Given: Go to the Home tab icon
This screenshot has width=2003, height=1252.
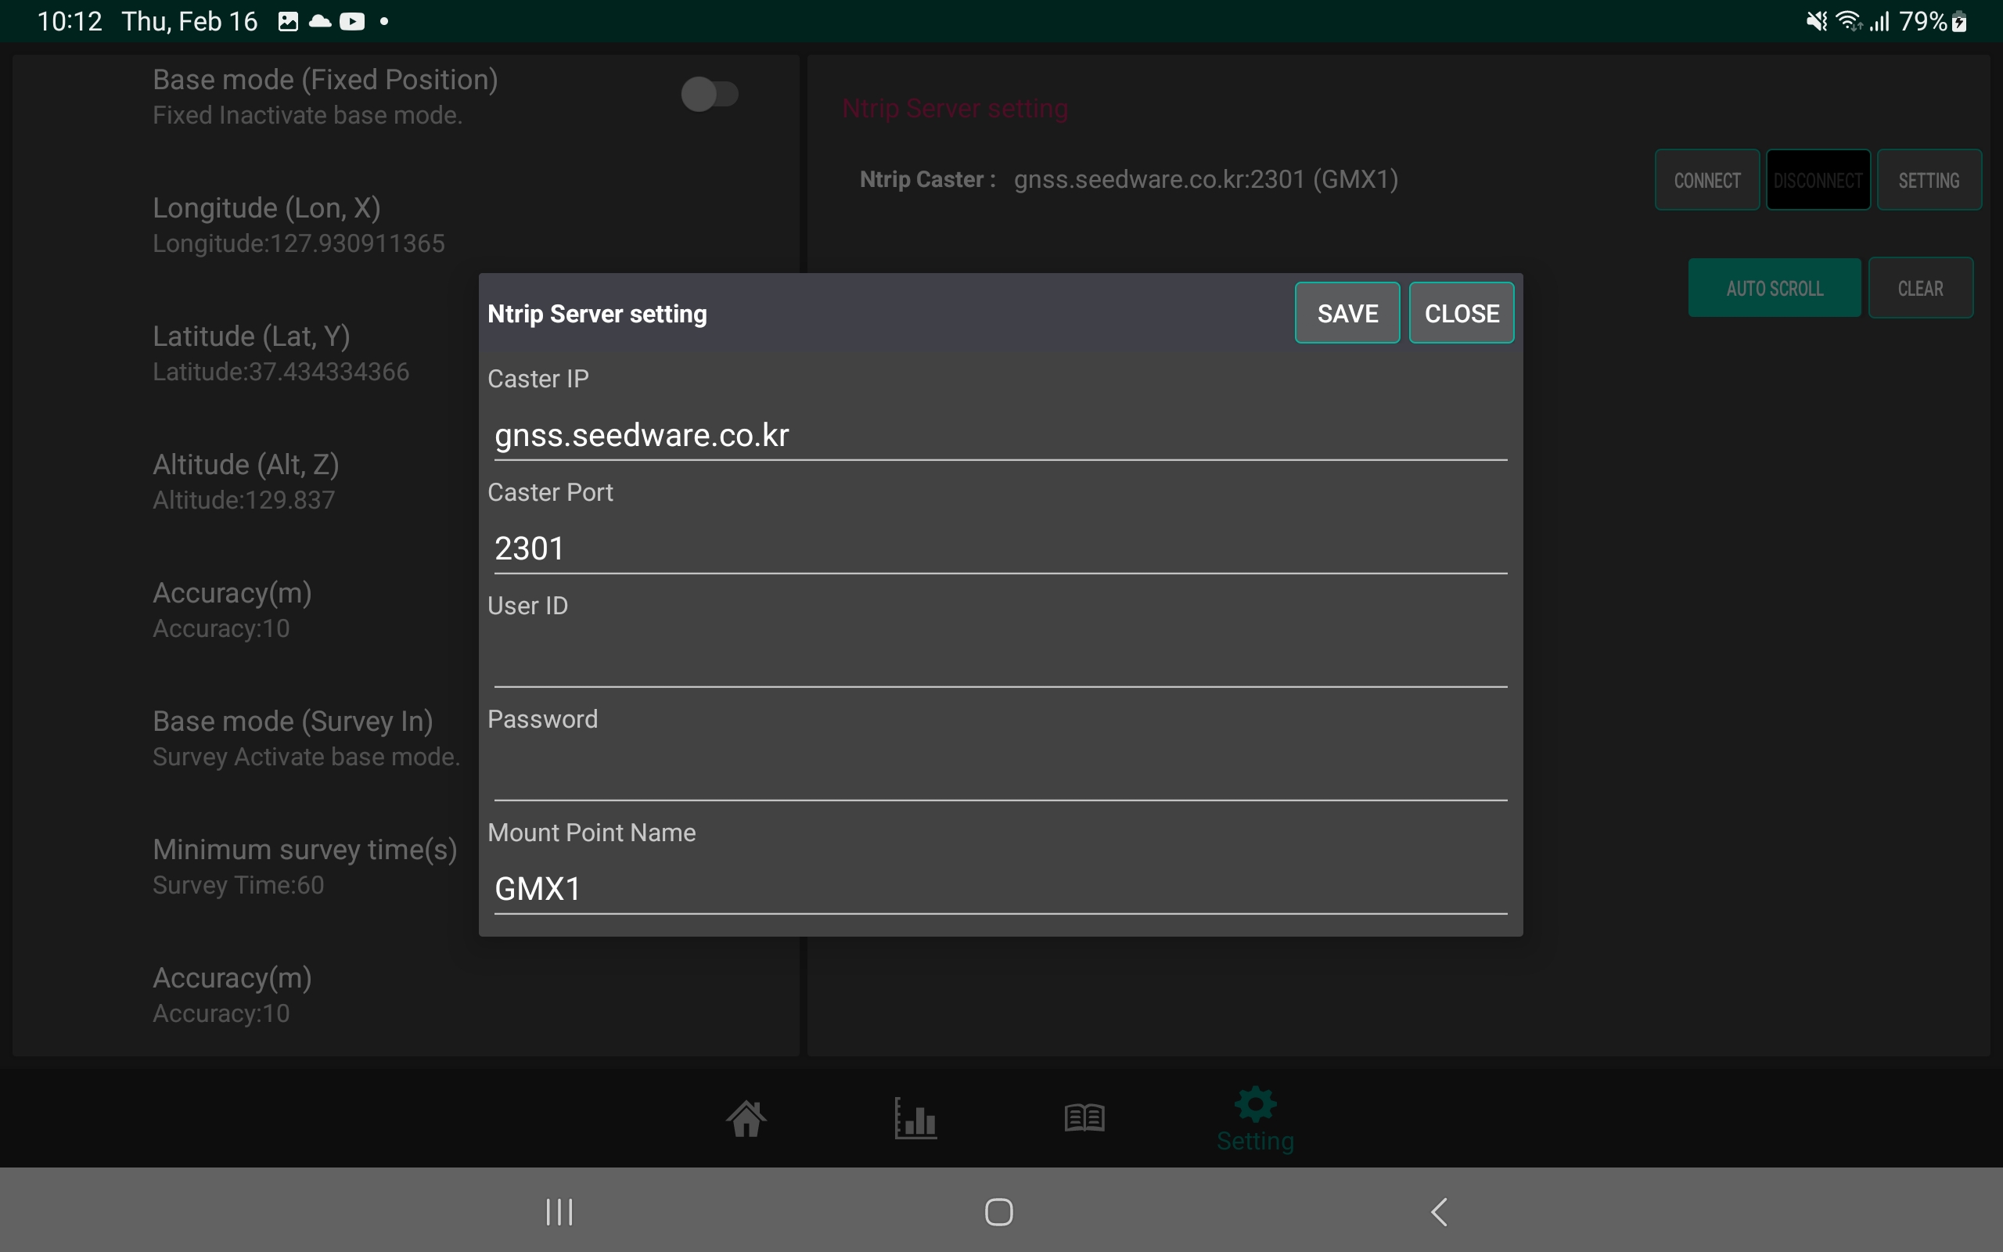Looking at the screenshot, I should (746, 1119).
